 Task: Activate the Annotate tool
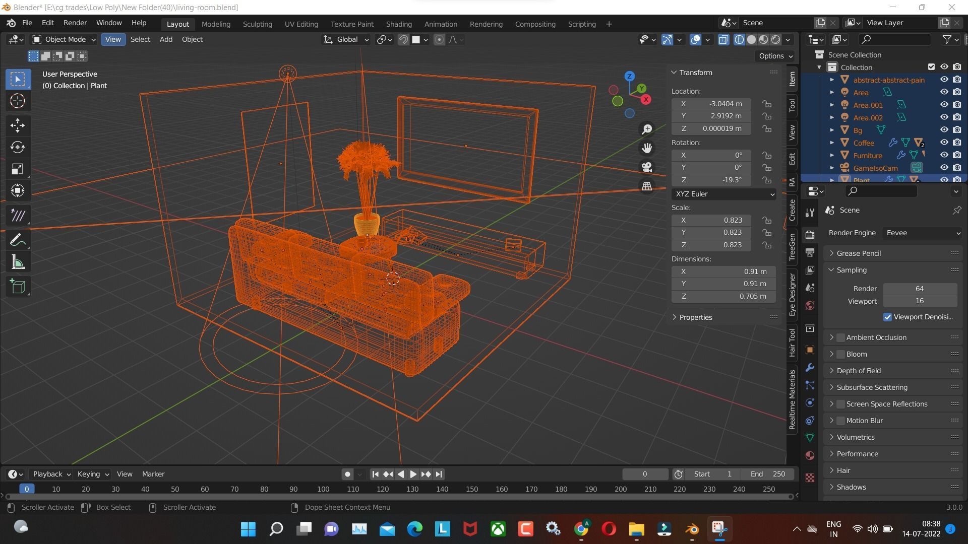pyautogui.click(x=18, y=240)
